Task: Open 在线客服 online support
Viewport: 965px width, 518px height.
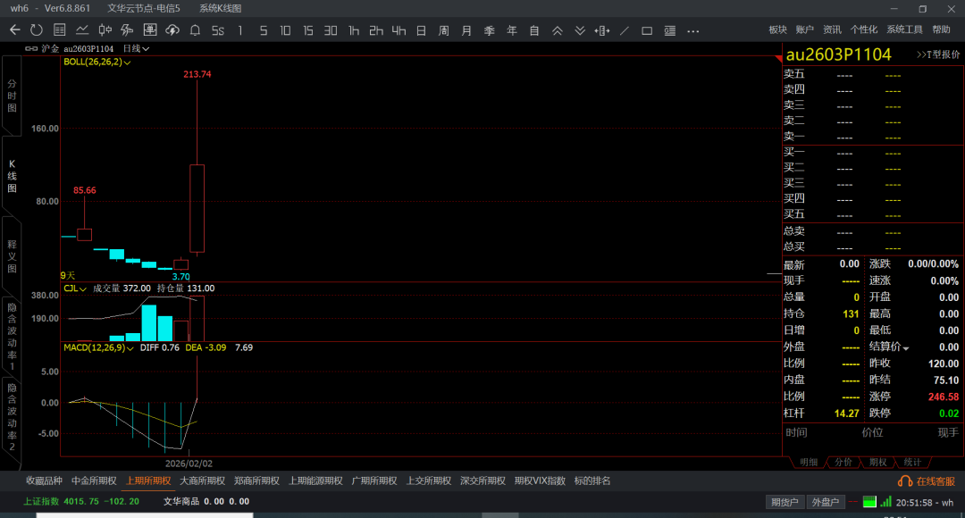Action: [927, 481]
